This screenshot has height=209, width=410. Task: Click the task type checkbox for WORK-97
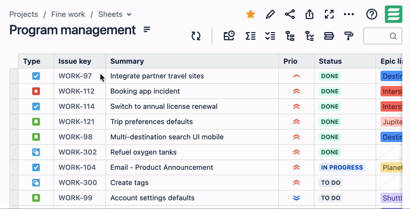click(36, 76)
